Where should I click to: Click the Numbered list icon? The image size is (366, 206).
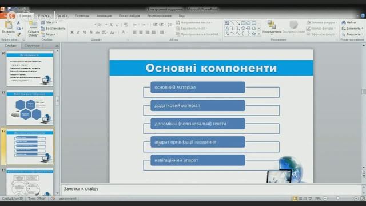tap(144, 25)
